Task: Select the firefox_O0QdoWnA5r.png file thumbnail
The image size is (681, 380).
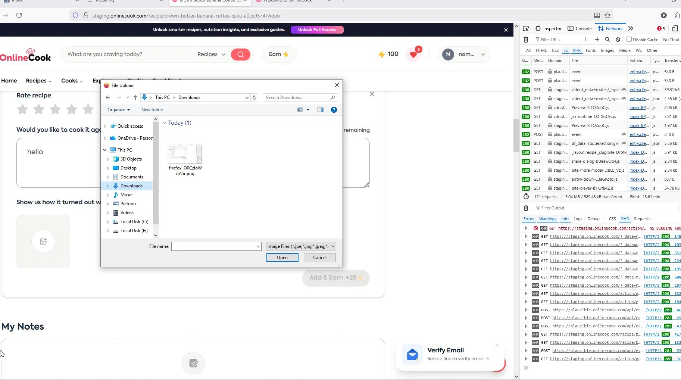Action: [185, 154]
